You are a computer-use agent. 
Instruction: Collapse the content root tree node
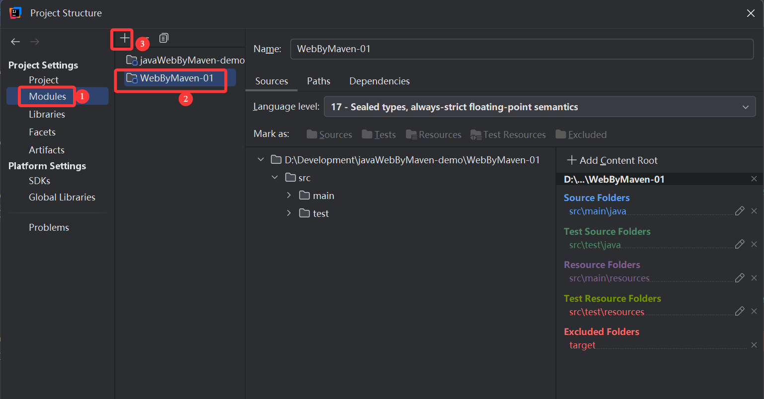[261, 160]
